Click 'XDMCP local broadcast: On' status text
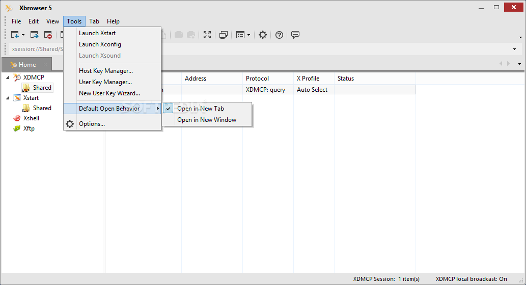Screen dimensions: 526x285 (x=472, y=279)
